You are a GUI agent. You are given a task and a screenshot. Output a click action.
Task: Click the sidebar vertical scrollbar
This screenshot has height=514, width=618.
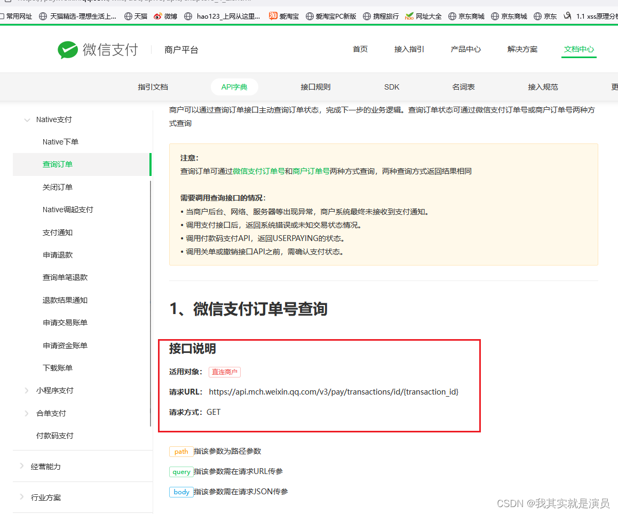click(x=150, y=303)
